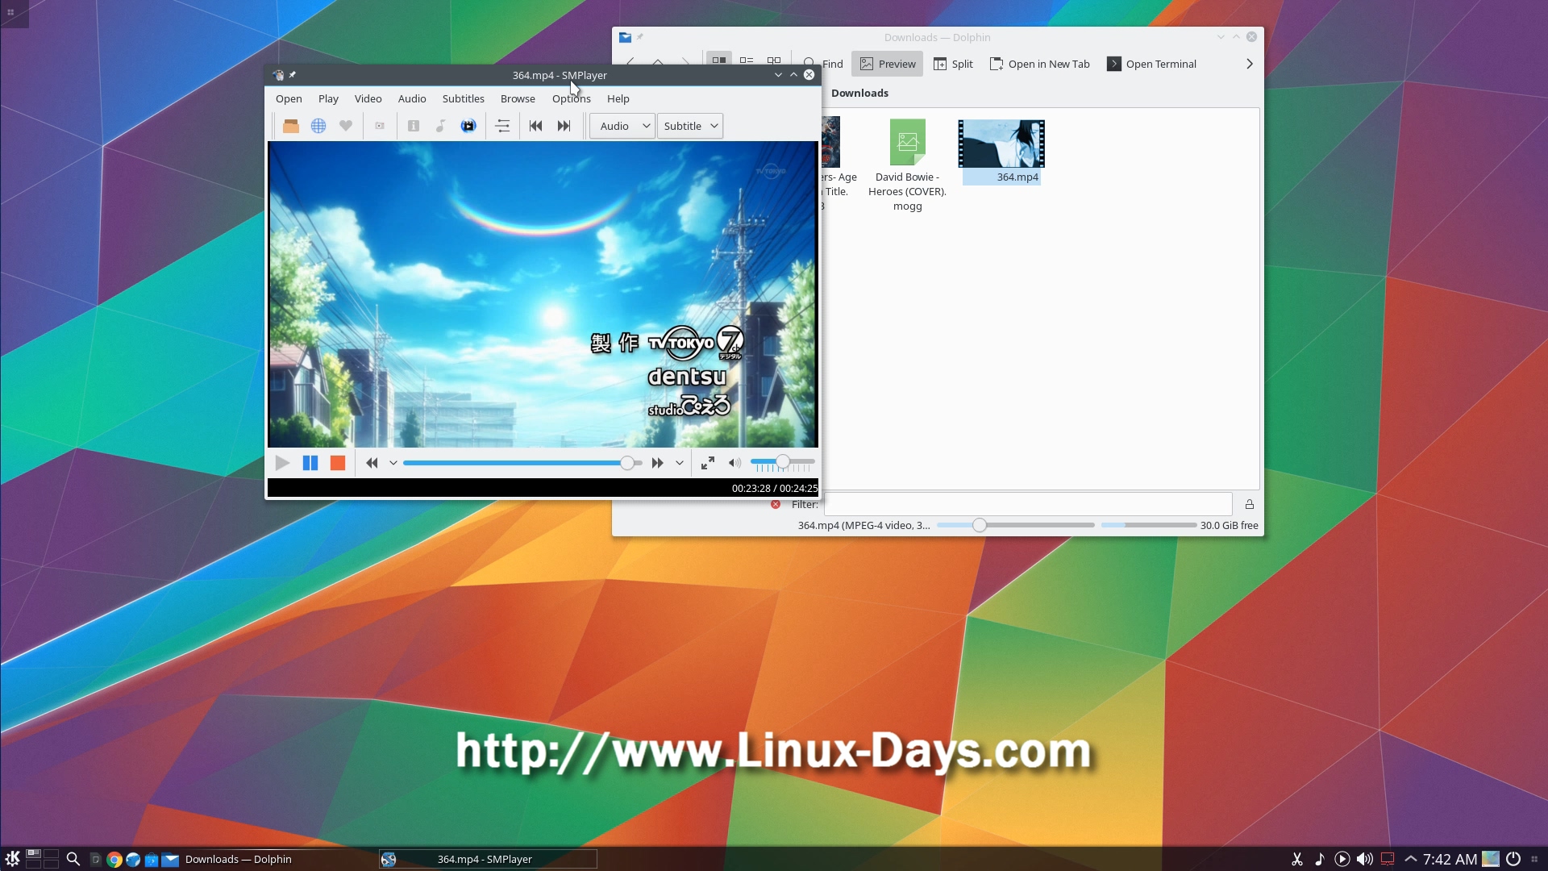This screenshot has height=871, width=1548.
Task: Click the time display 00:23:28 / 00:24:25
Action: pyautogui.click(x=775, y=488)
